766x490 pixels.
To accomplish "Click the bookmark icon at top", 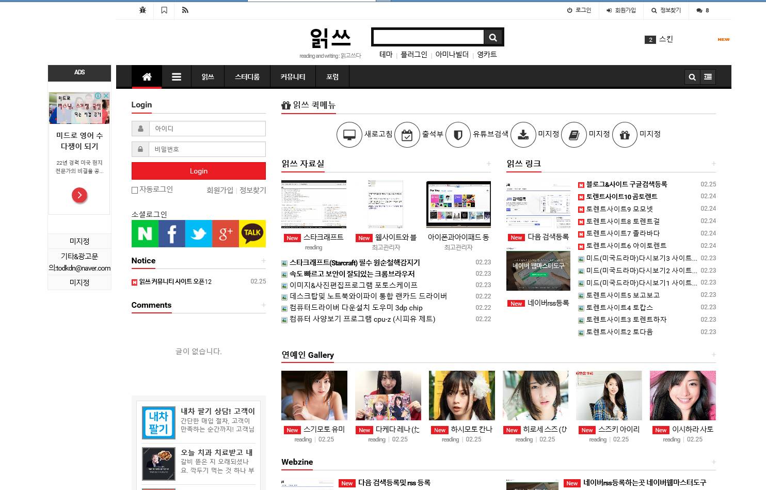I will point(164,10).
